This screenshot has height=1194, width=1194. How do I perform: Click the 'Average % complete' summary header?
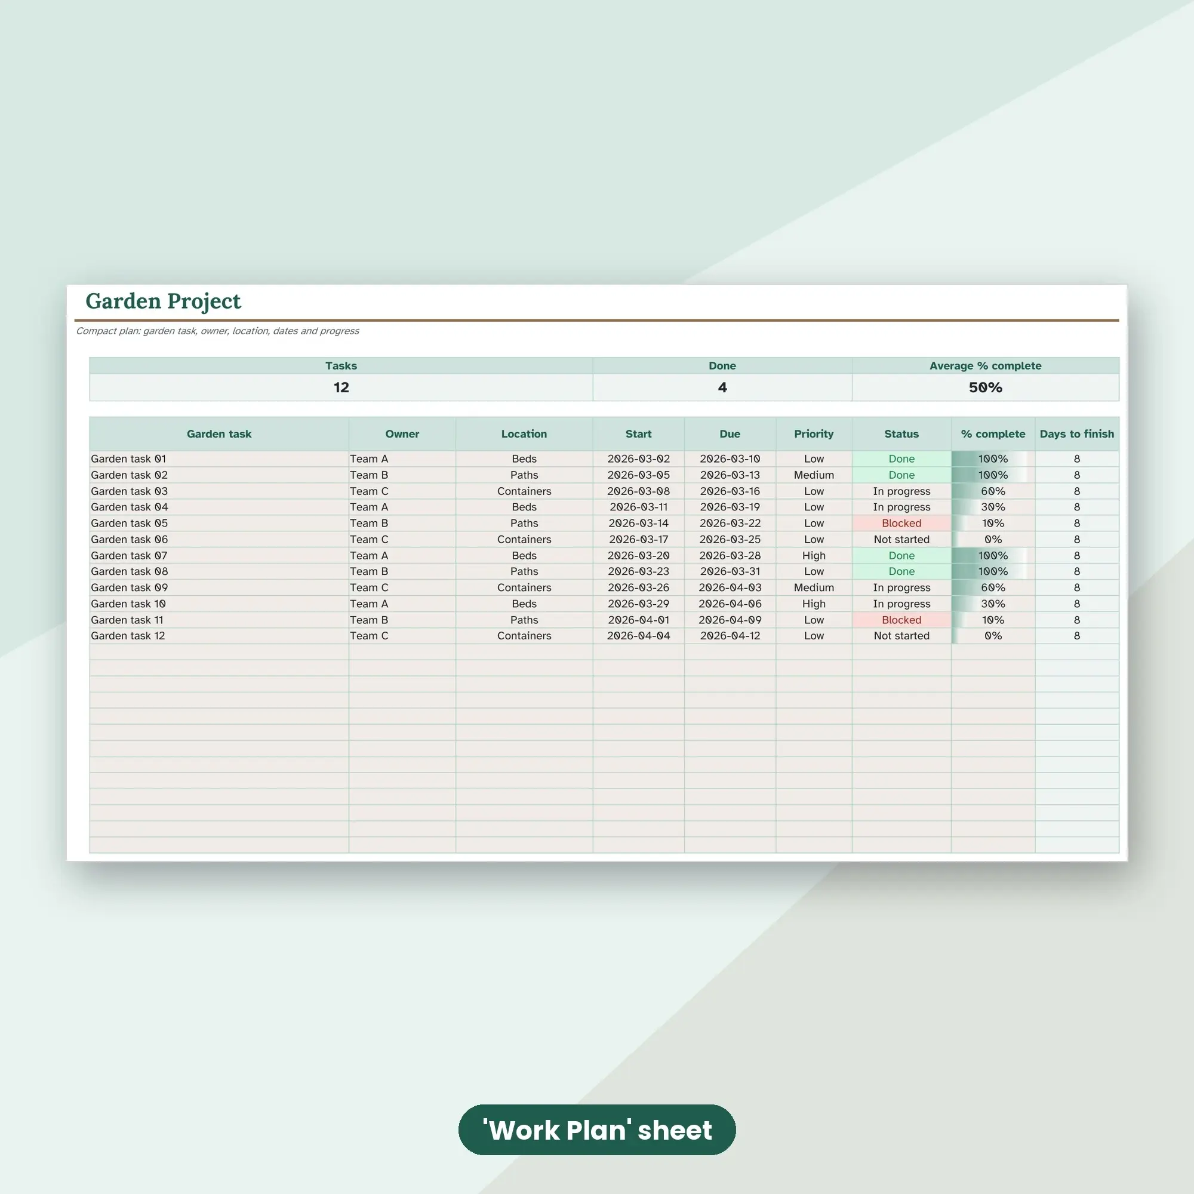(986, 365)
